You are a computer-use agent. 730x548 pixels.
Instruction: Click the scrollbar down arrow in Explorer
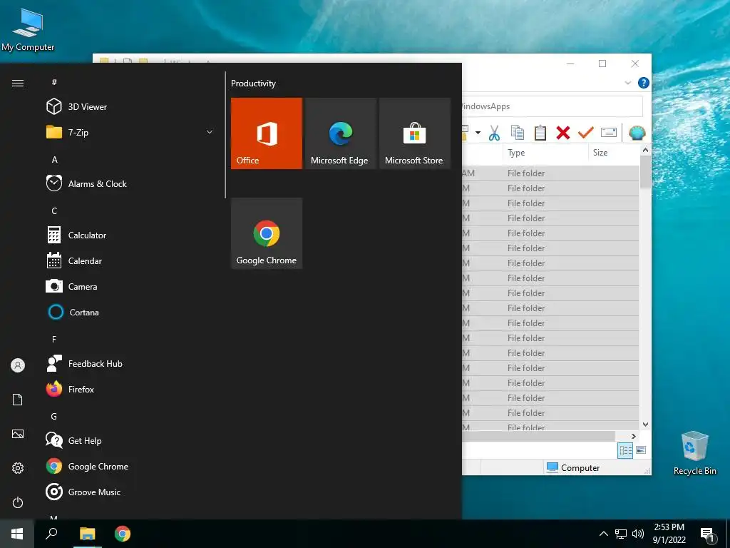point(645,425)
